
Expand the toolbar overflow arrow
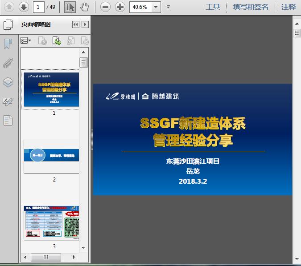click(168, 7)
